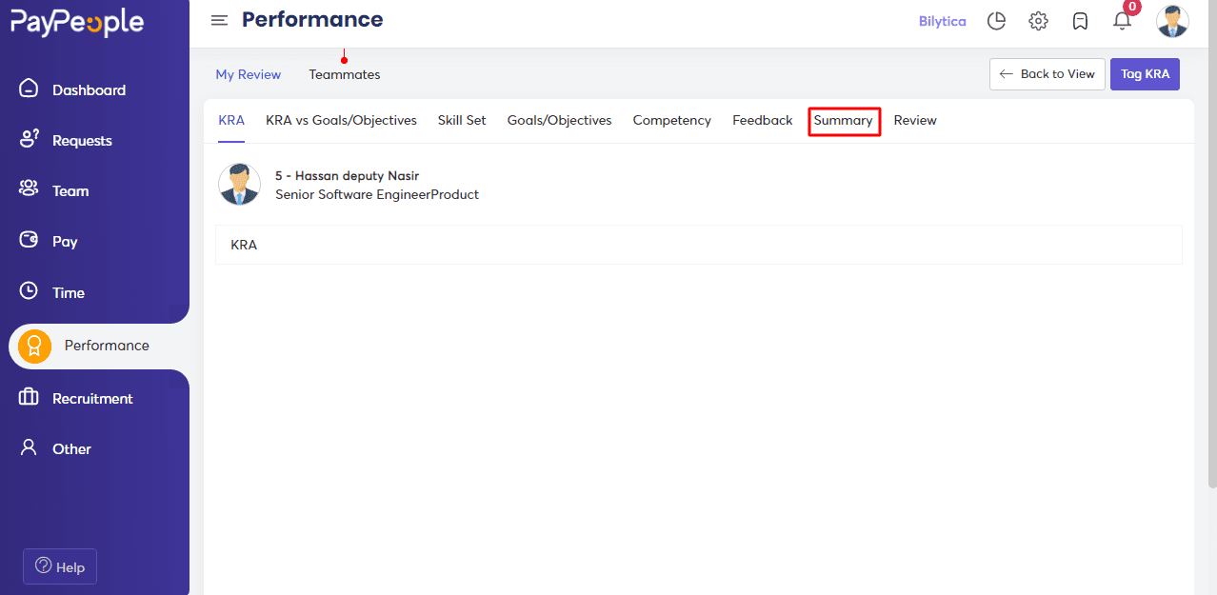The width and height of the screenshot is (1217, 595).
Task: Open the pie chart reports icon
Action: point(996,21)
